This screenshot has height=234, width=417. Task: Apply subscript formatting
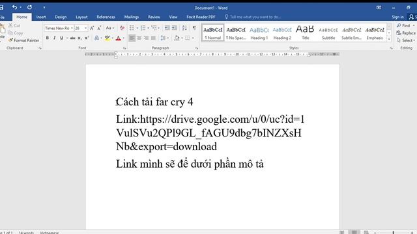click(x=79, y=38)
